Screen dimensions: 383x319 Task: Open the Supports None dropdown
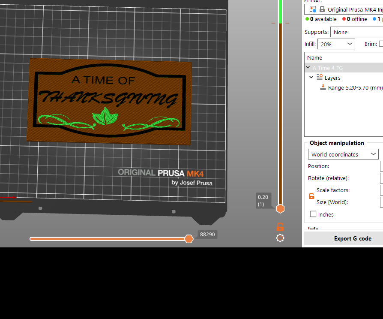pos(356,32)
